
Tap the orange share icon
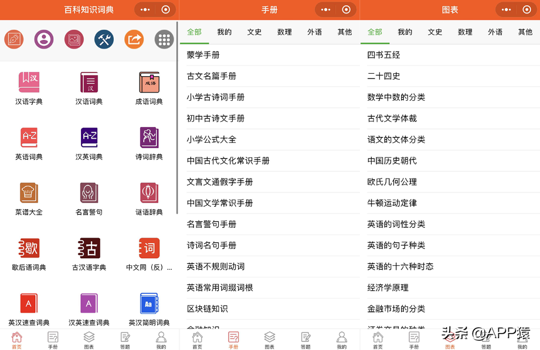134,39
